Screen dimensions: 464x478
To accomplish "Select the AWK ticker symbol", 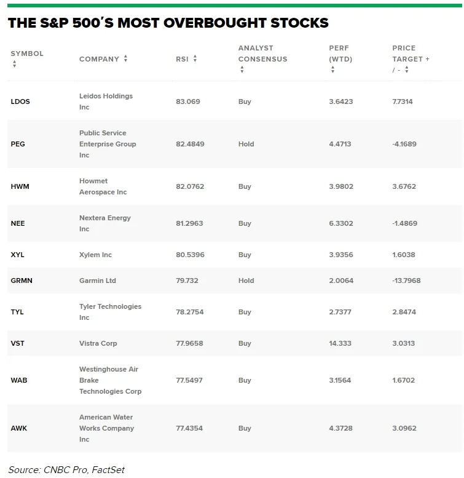I will 18,428.
